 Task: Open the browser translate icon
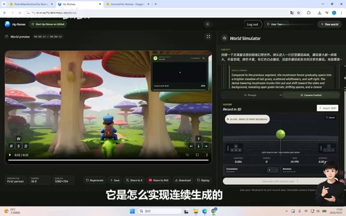(x=292, y=13)
